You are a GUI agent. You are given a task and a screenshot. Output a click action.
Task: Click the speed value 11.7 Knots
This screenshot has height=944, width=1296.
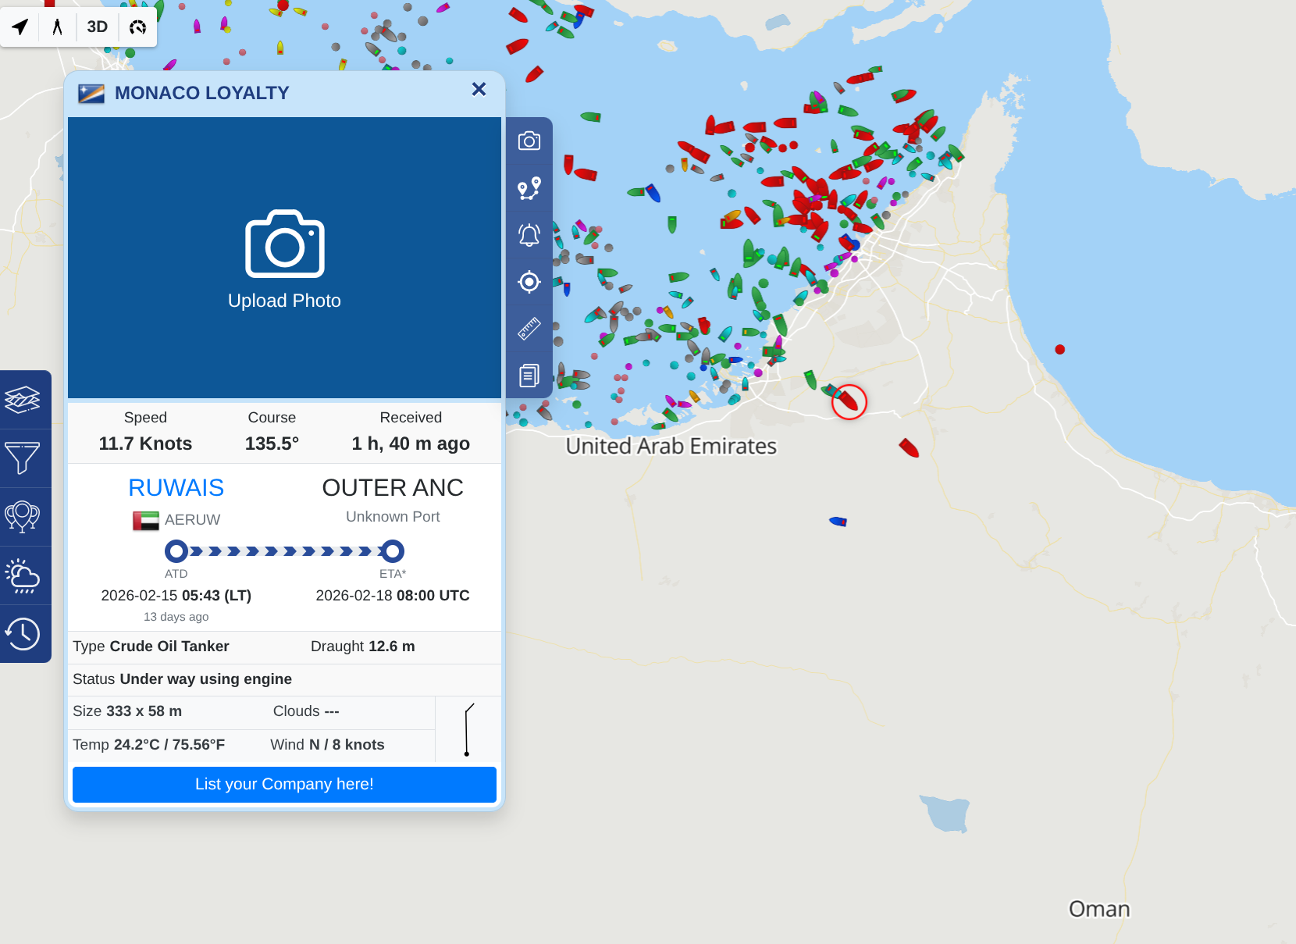point(145,444)
